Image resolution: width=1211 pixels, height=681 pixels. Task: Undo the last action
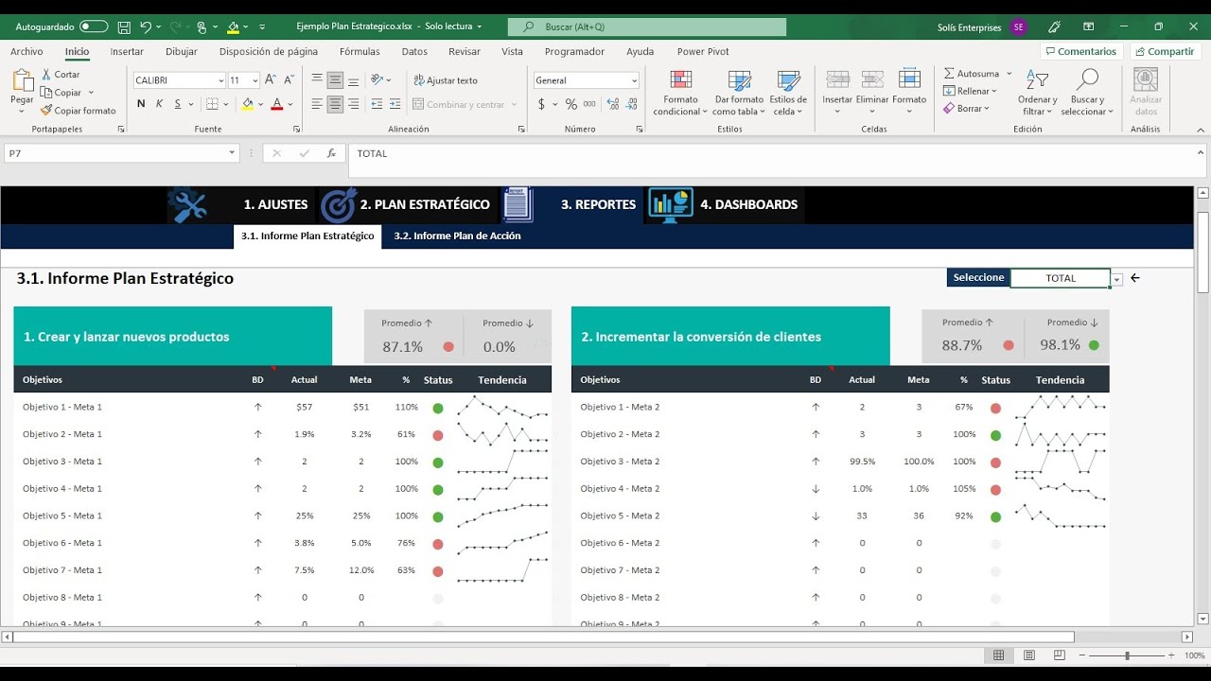(146, 26)
